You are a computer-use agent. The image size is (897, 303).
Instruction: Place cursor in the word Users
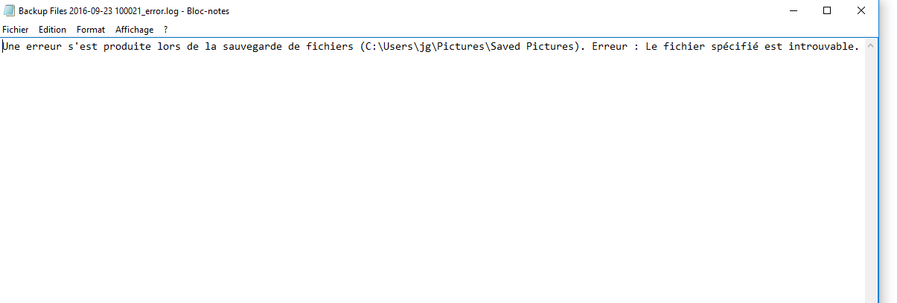[400, 47]
